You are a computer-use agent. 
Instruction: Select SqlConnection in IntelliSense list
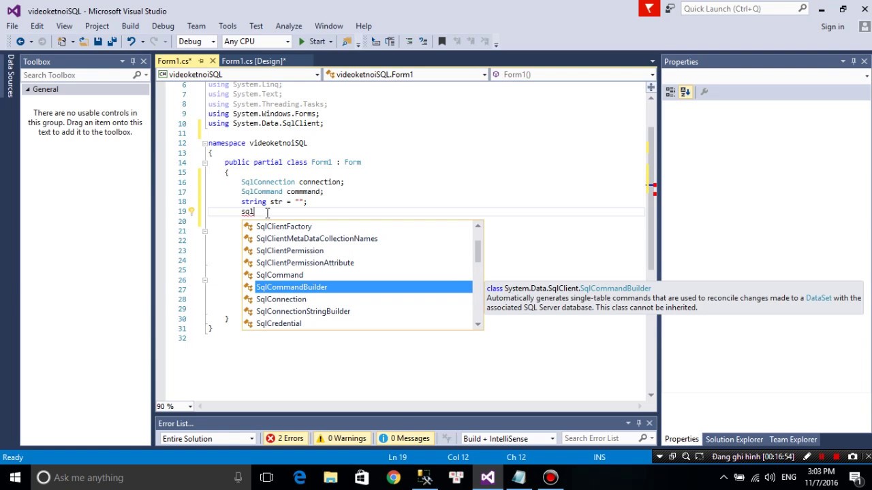click(358, 299)
